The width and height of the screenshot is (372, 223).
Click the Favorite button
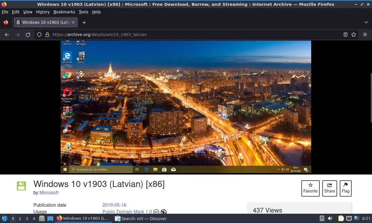click(310, 188)
